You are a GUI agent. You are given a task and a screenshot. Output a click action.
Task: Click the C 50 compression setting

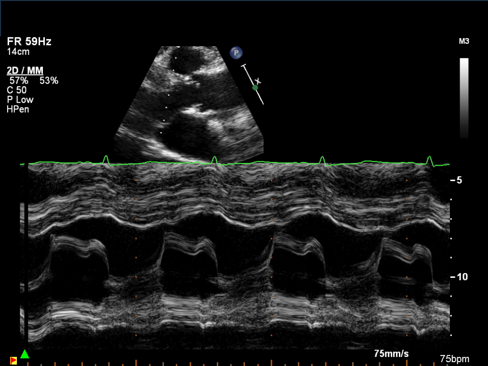17,90
